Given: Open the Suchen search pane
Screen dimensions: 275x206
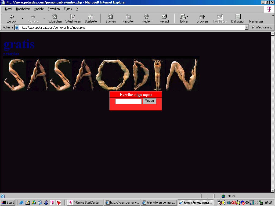Looking at the screenshot, I should tap(110, 17).
